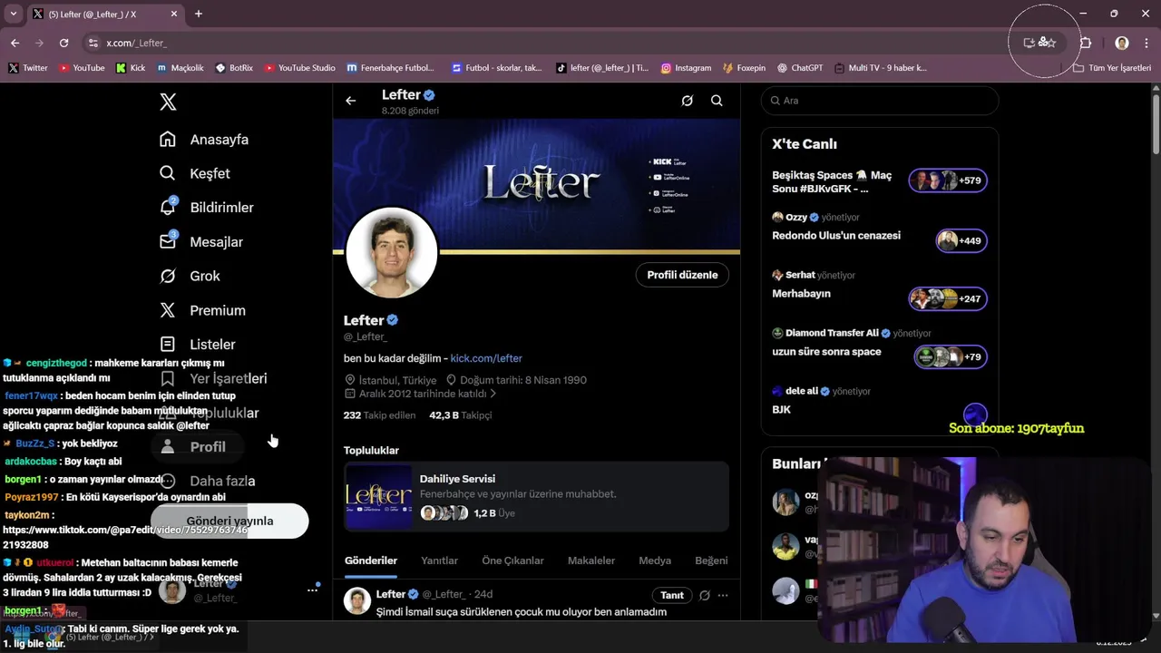Open Bildirimler notifications
The width and height of the screenshot is (1161, 653).
pyautogui.click(x=207, y=208)
